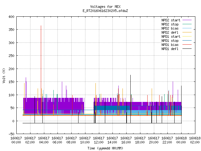Click the '160617 04:00' x-axis tick label

click(44, 140)
